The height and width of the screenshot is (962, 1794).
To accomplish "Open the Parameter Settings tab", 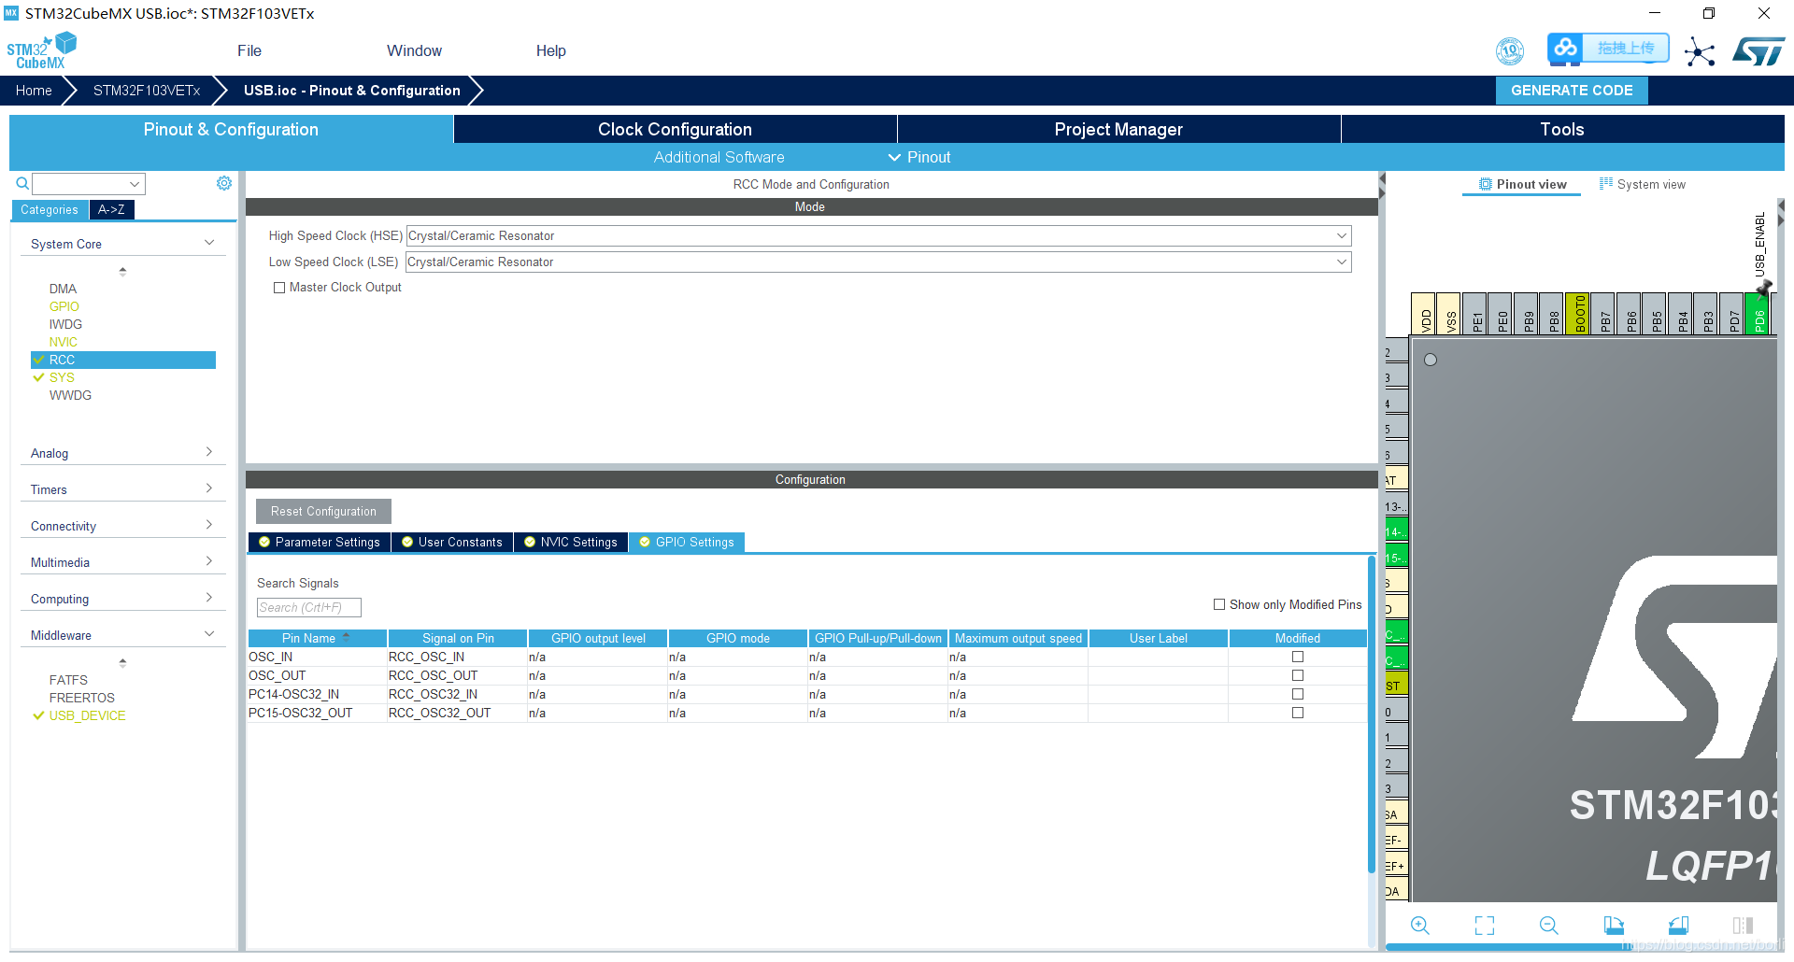I will tap(320, 542).
